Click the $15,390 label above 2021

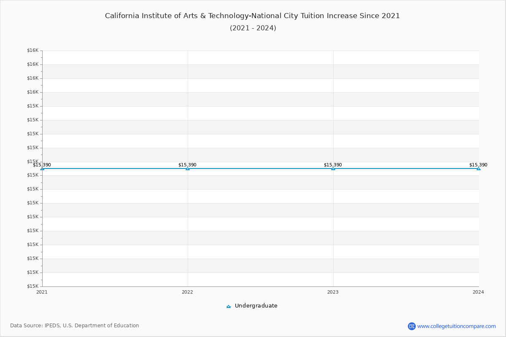pos(42,165)
